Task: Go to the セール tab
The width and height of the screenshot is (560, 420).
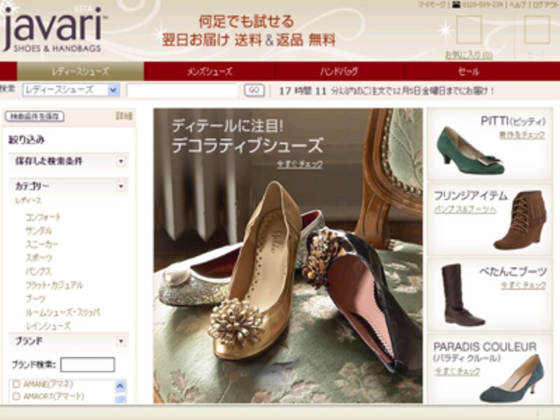Action: [468, 71]
